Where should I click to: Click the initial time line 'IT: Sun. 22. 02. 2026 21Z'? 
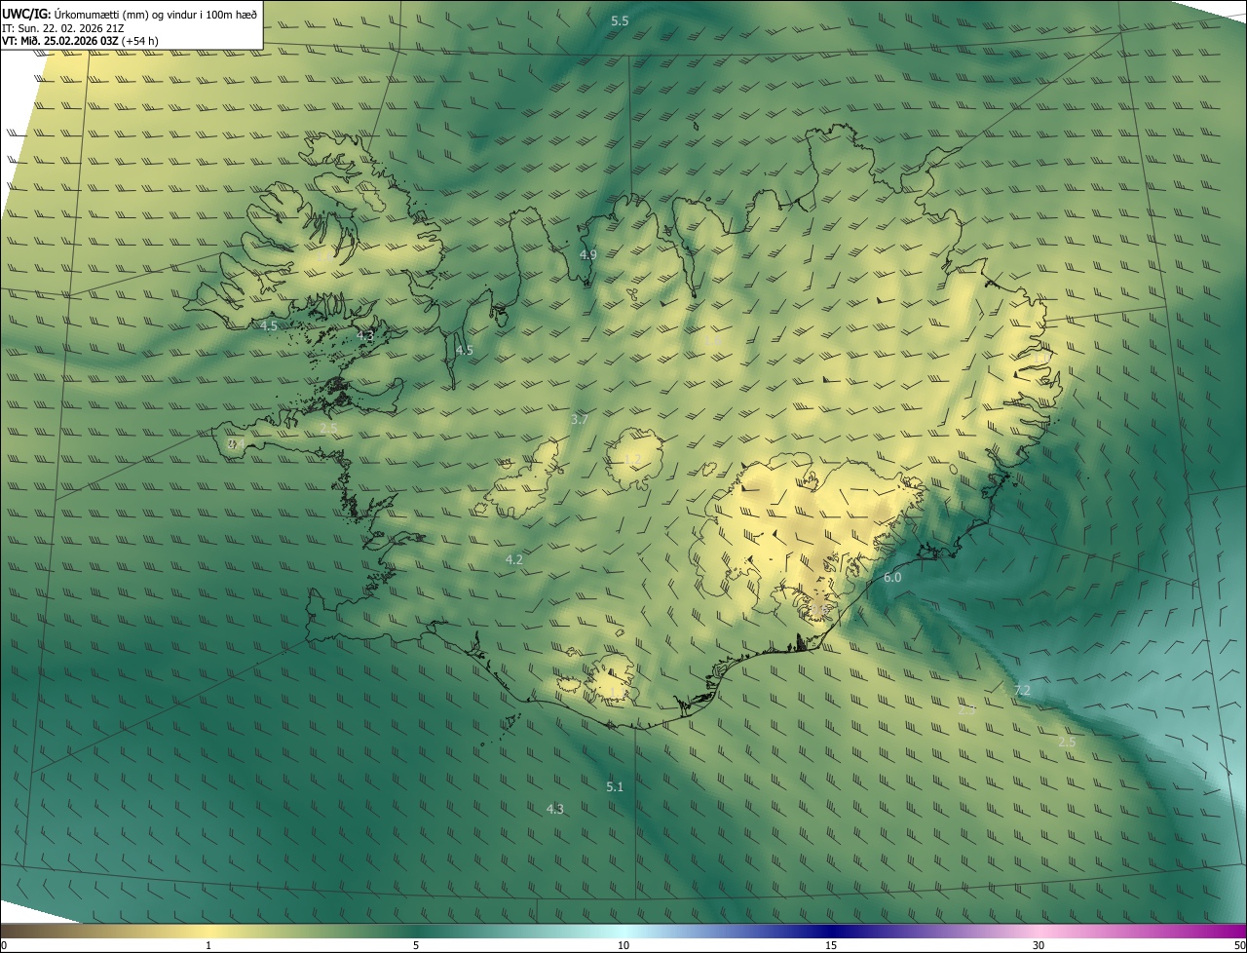62,27
